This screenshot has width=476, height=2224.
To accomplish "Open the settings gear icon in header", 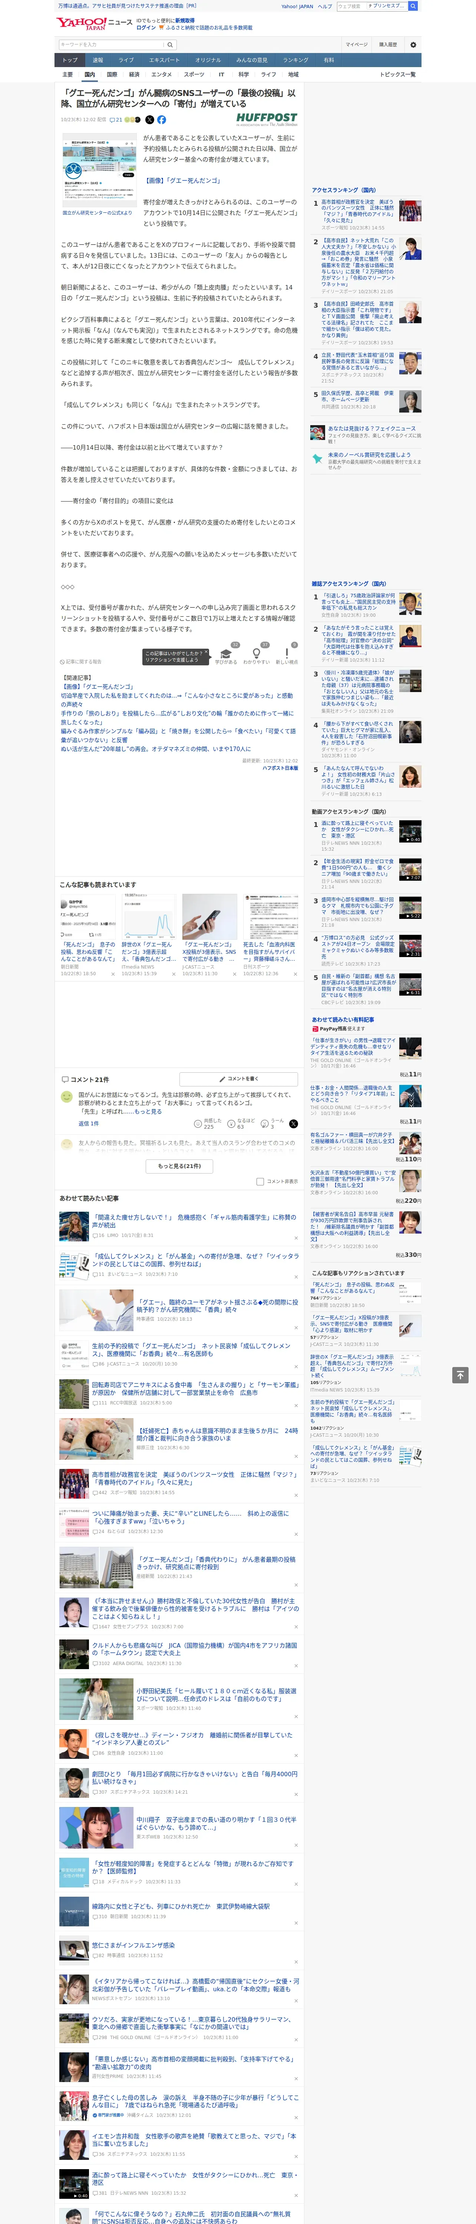I will pos(413,44).
